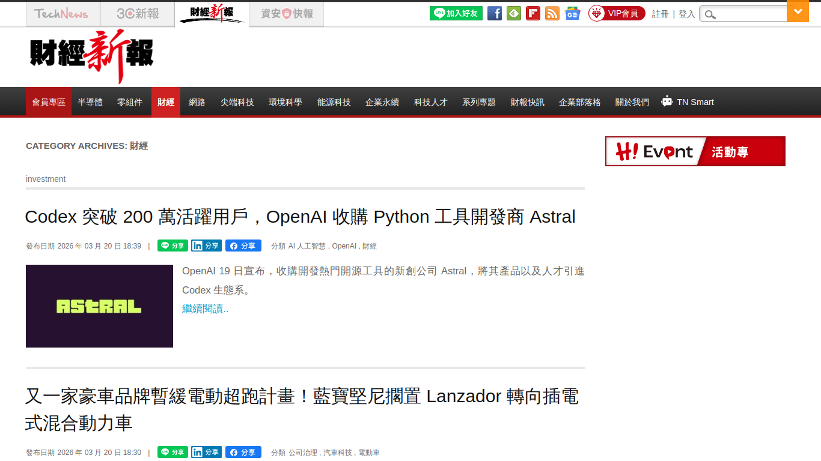
Task: Click the 登入 login link
Action: [x=687, y=14]
